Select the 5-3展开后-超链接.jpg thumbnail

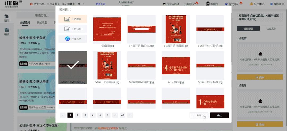point(107,66)
